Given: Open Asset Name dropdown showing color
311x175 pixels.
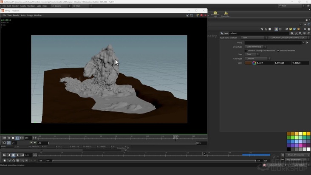Looking at the screenshot, I should 254,38.
